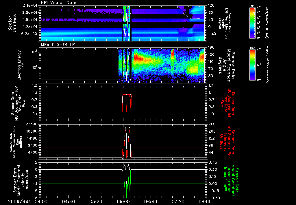Click the 04:40 time tick label
The image size is (296, 205).
[x=68, y=202]
